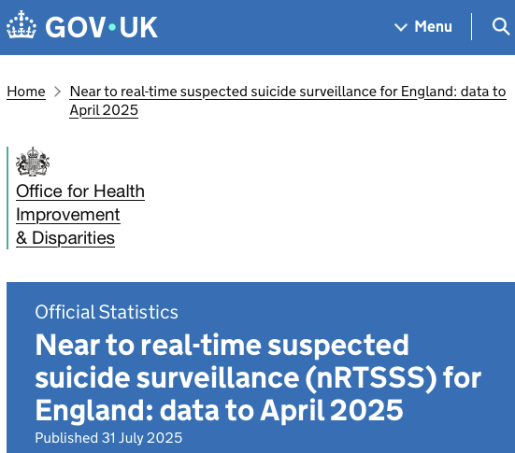Click the teal dot in GOV.UK logo
515x453 pixels.
112,27
